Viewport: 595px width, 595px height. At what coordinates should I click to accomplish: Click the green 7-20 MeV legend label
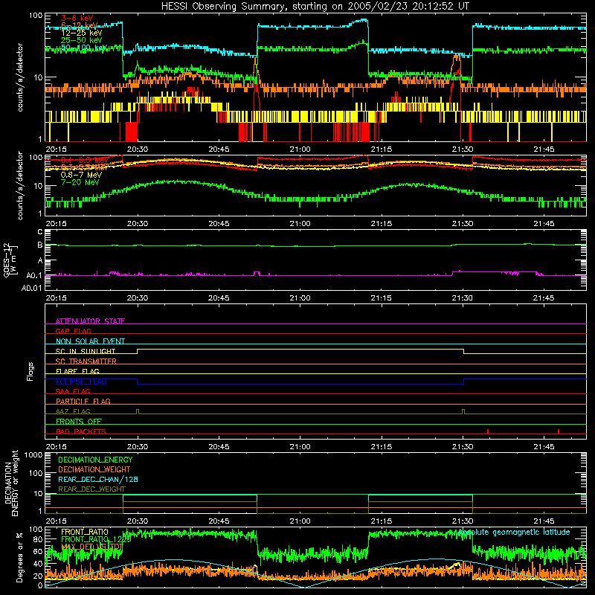[80, 182]
